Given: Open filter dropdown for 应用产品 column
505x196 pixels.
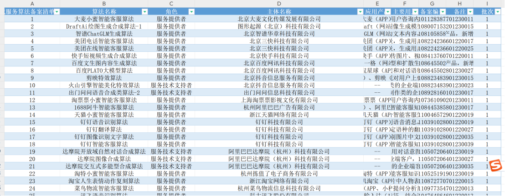Looking at the screenshot, I should point(388,11).
